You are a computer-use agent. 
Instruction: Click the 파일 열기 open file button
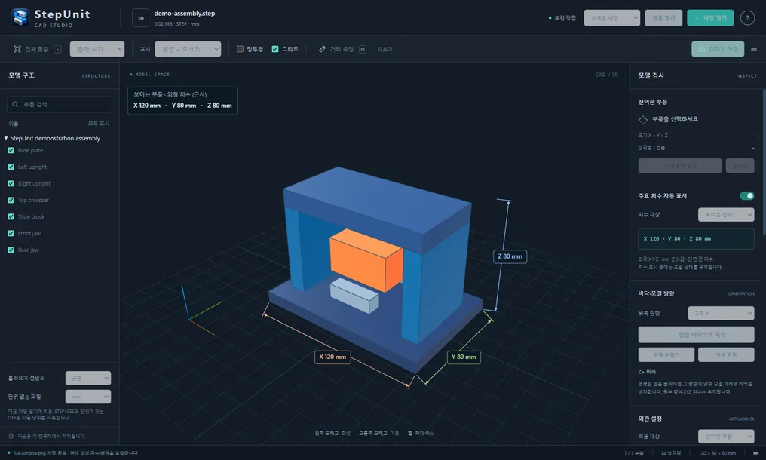click(710, 18)
